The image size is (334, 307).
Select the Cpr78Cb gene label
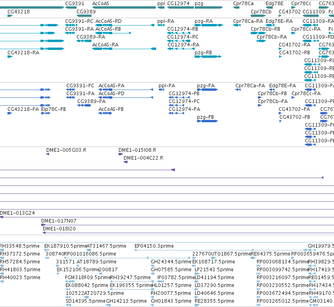pyautogui.click(x=261, y=12)
